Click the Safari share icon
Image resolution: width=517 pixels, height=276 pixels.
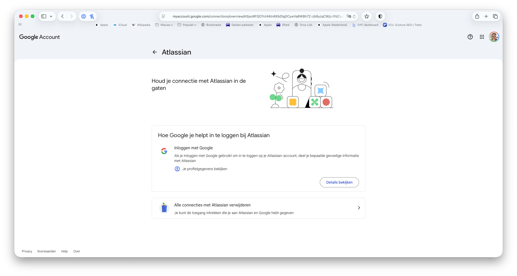pyautogui.click(x=477, y=16)
